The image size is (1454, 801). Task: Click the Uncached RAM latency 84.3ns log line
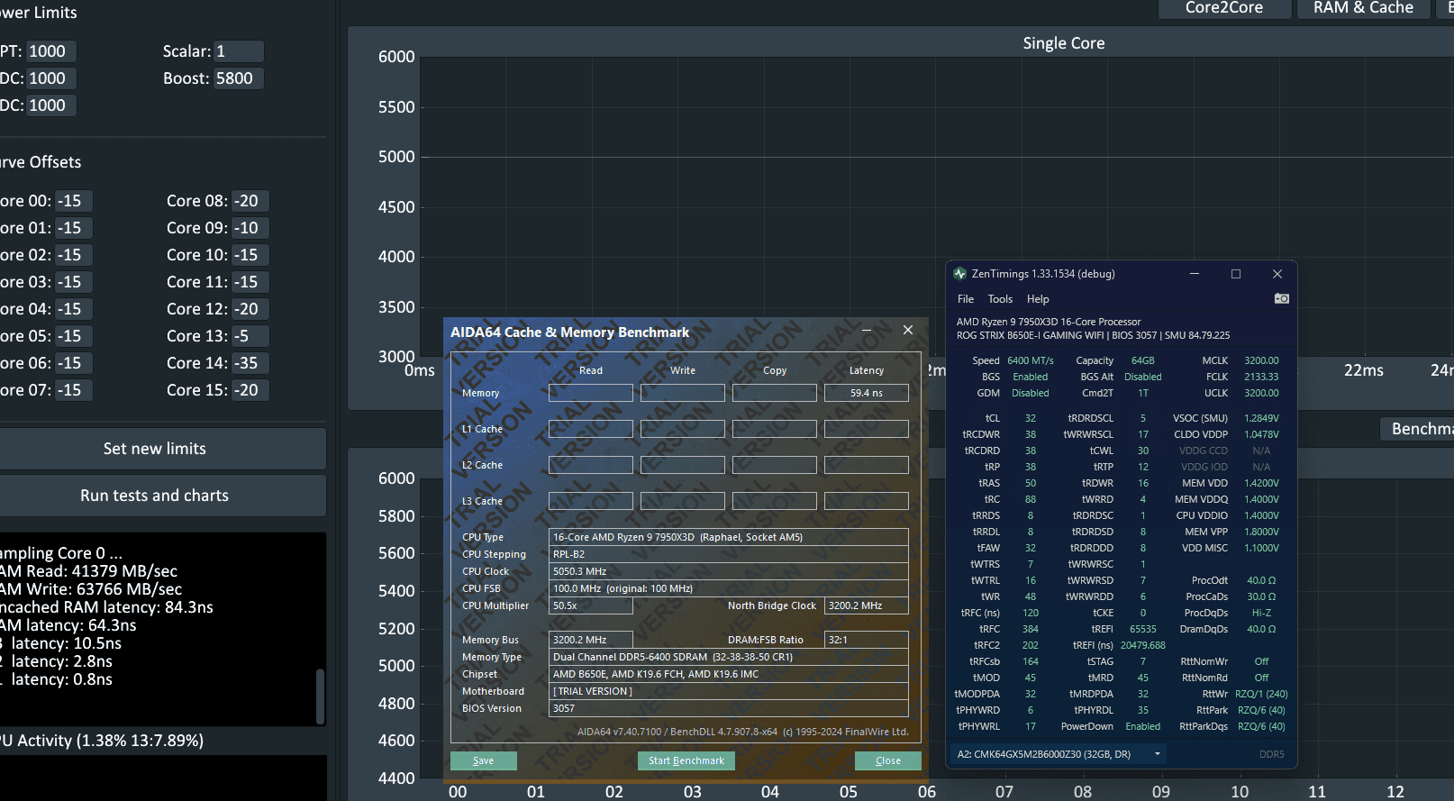106,607
